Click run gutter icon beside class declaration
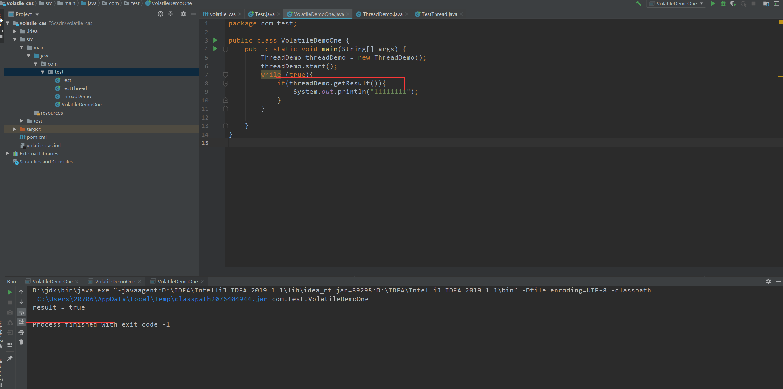This screenshot has width=783, height=389. click(x=215, y=40)
